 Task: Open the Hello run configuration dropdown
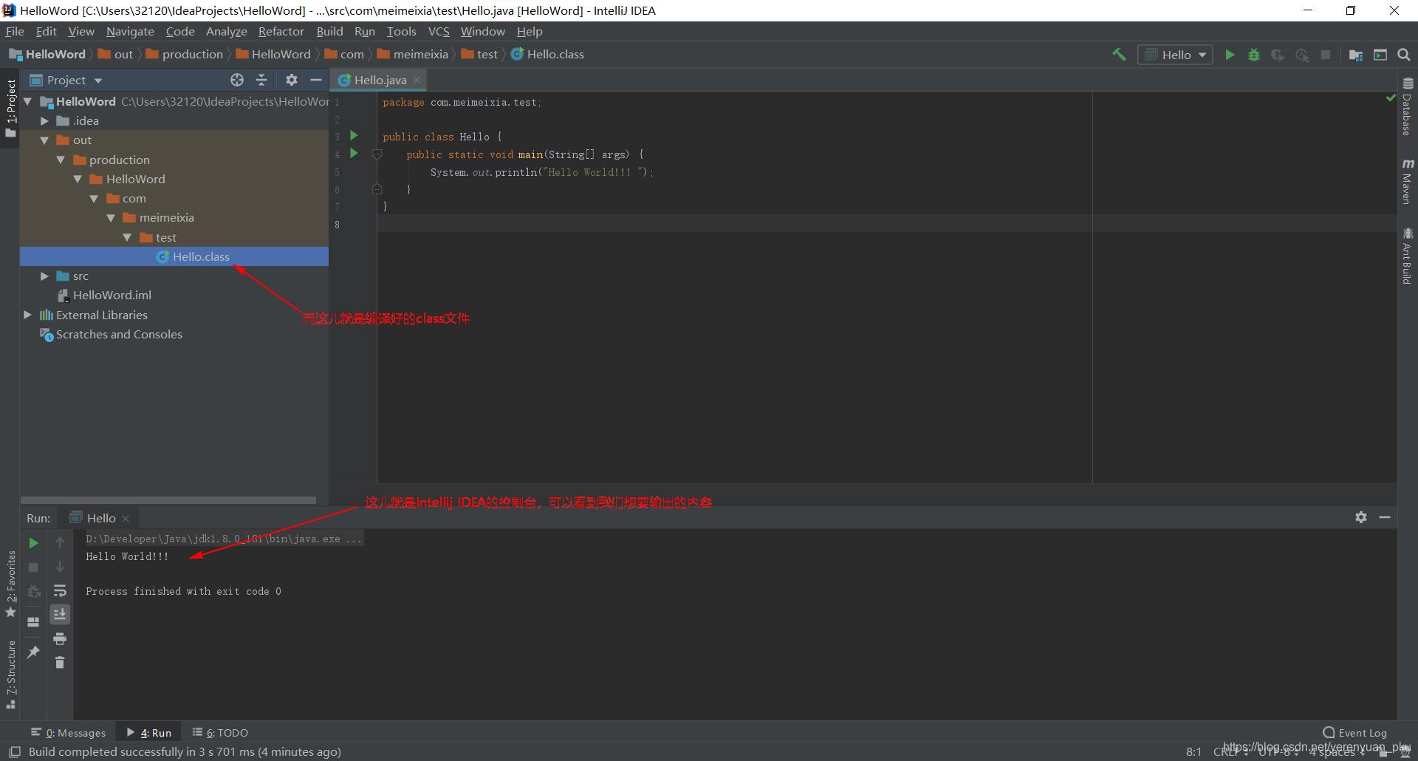(x=1175, y=55)
